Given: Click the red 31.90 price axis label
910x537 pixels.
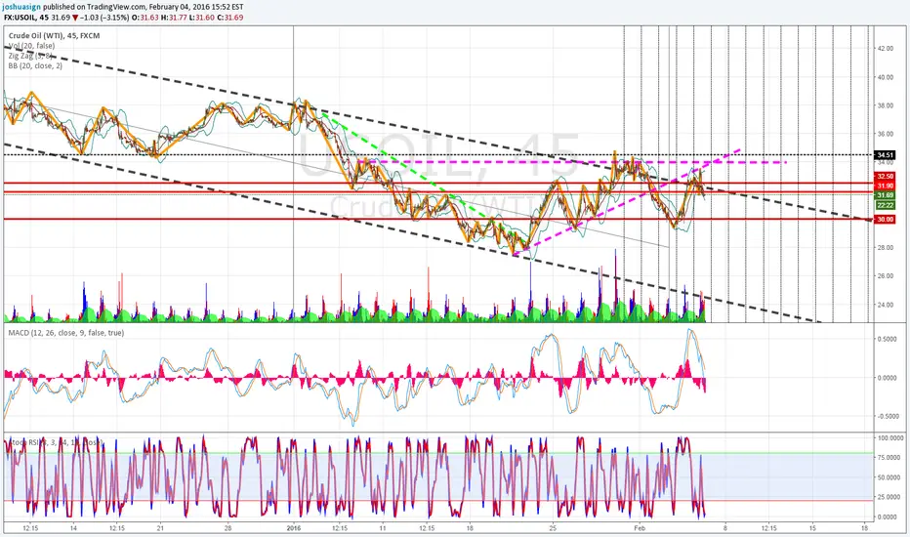Looking at the screenshot, I should click(x=885, y=186).
